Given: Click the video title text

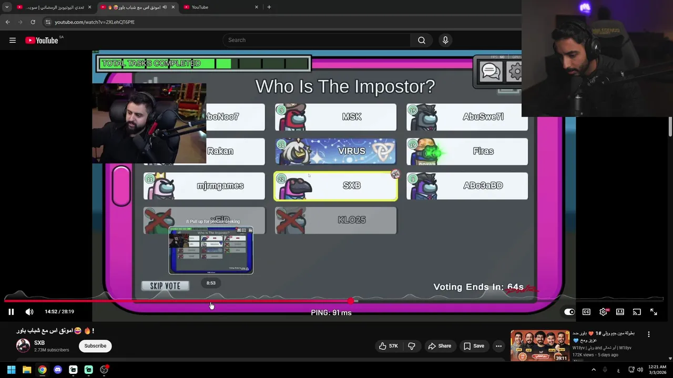Looking at the screenshot, I should click(x=55, y=331).
